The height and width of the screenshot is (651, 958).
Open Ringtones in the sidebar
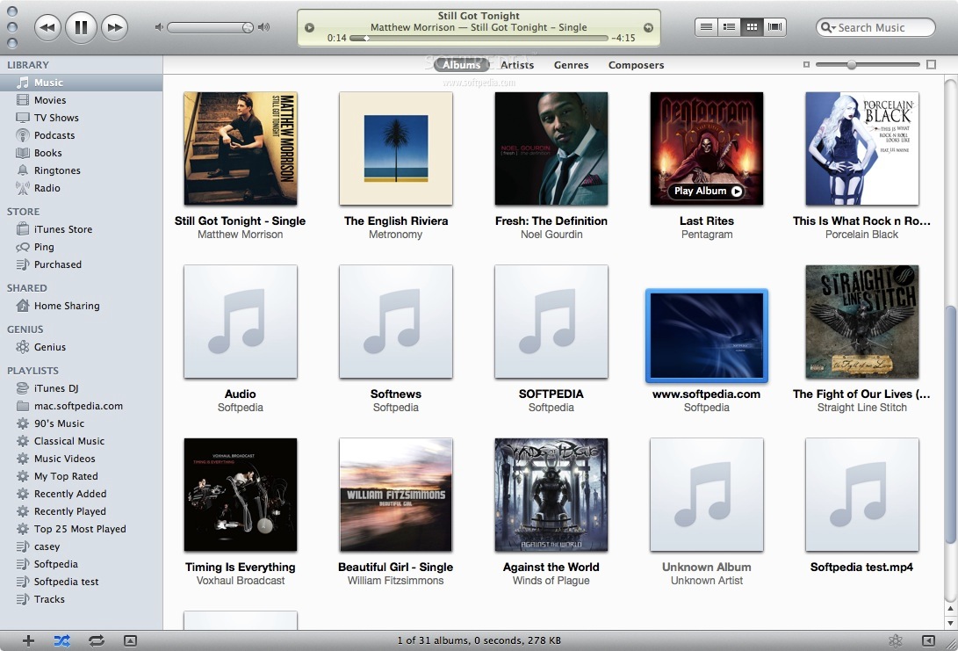(x=82, y=170)
